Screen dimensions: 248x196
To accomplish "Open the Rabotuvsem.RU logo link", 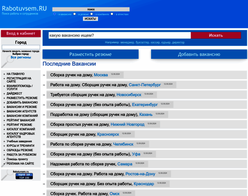I will [x=24, y=8].
